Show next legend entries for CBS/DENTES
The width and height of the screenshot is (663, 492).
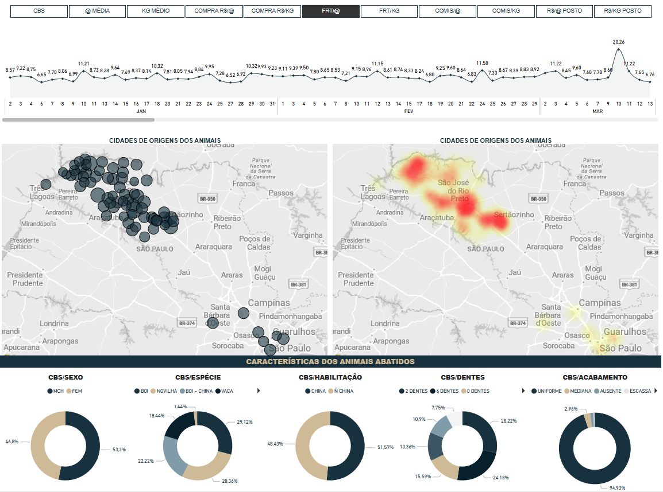point(524,391)
